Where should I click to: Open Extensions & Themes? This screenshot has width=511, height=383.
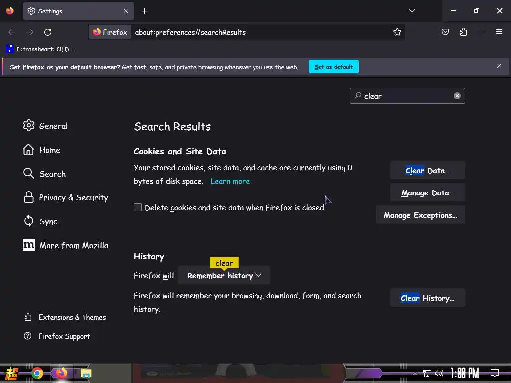(65, 317)
